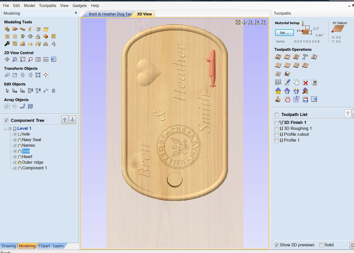The image size is (354, 253).
Task: Switch to the Clipart tab
Action: point(44,246)
